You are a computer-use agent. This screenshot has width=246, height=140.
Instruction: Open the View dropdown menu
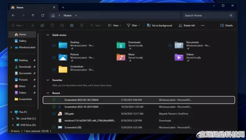[x=115, y=25]
